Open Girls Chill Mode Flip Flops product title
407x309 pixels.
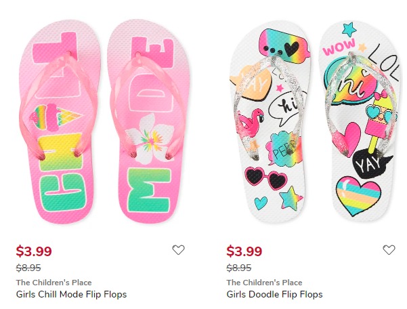[71, 295]
